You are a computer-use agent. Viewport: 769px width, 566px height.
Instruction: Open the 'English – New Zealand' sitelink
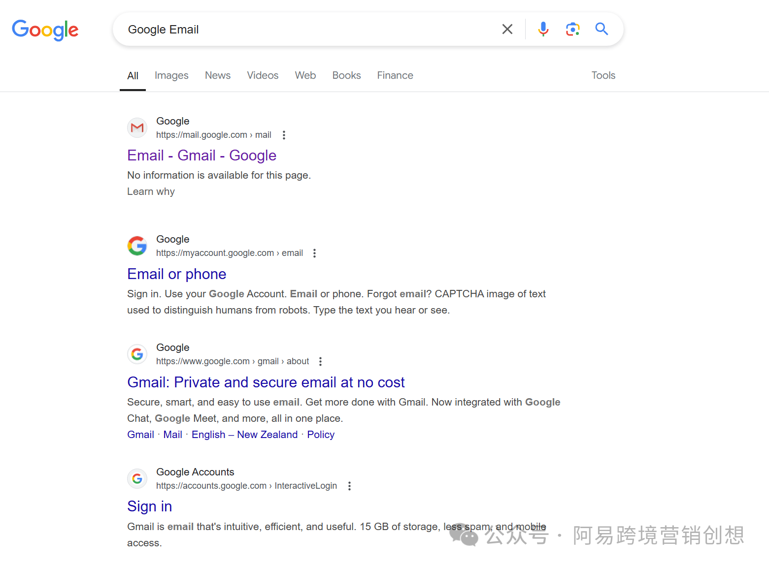244,435
